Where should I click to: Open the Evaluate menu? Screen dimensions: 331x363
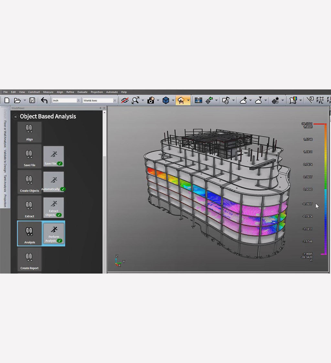point(82,92)
